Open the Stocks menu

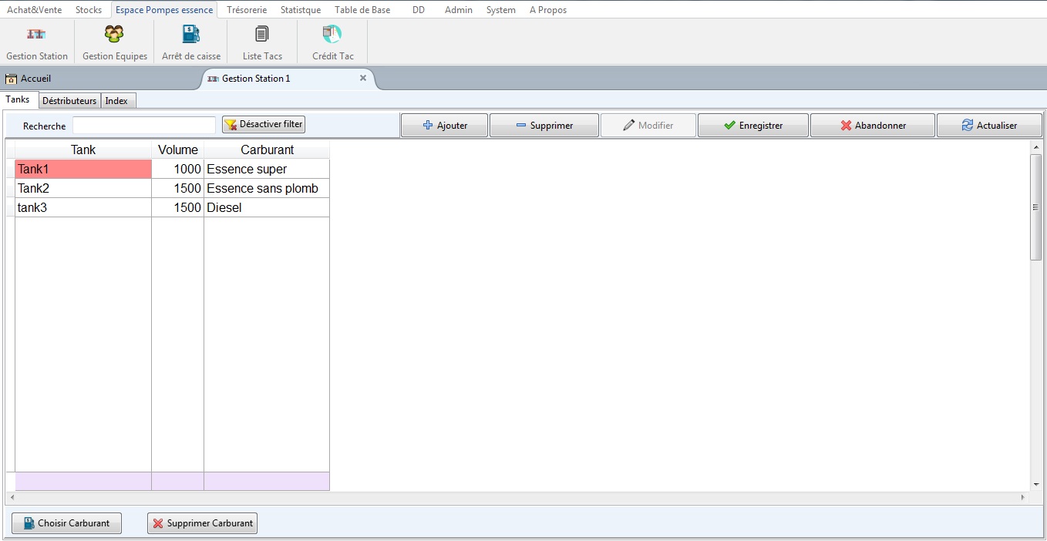click(89, 10)
